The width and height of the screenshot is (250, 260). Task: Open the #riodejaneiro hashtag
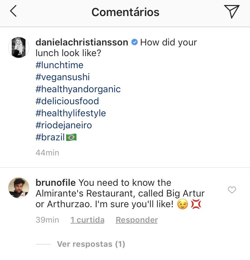point(64,125)
